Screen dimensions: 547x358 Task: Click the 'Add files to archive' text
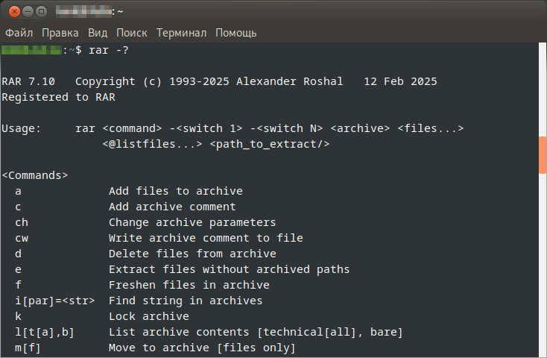point(175,191)
